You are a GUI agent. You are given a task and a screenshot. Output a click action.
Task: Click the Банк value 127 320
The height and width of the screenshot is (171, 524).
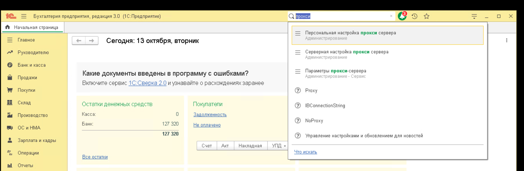pos(170,124)
